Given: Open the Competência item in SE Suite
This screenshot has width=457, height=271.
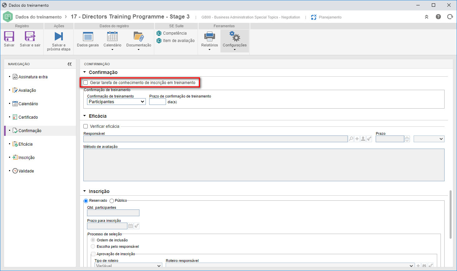Looking at the screenshot, I should [172, 33].
